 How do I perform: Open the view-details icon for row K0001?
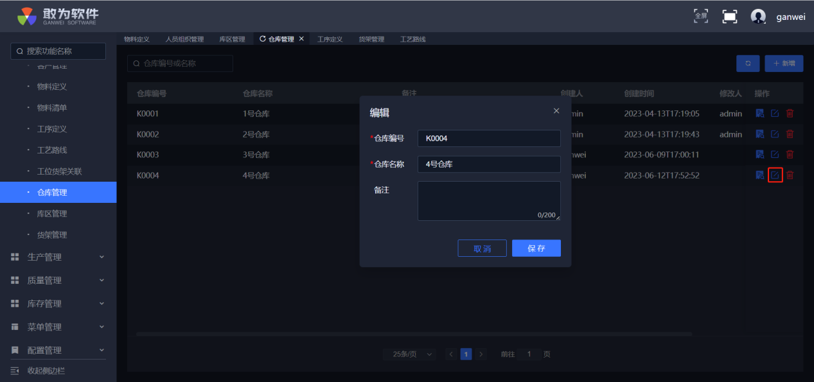coord(759,114)
